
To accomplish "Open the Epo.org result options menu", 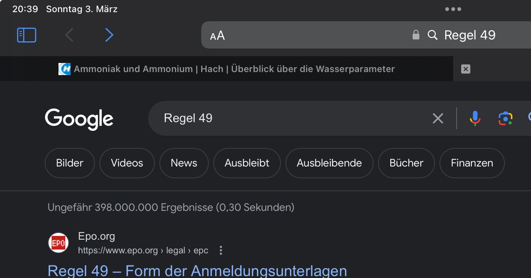I will [x=221, y=250].
